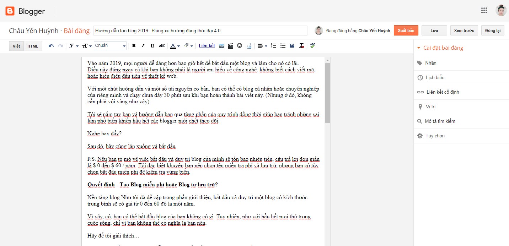Insert a video with the clapperboard icon

click(230, 46)
